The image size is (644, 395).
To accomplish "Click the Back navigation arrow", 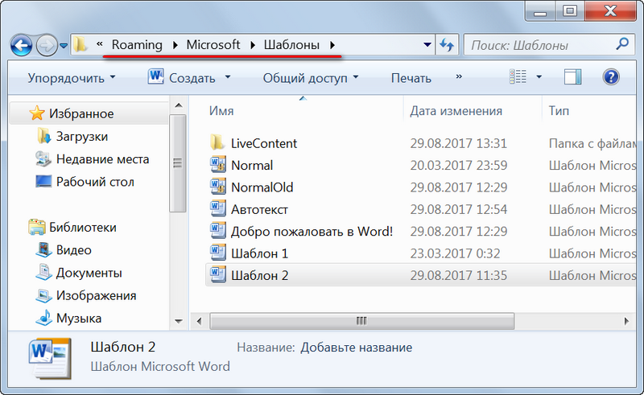I will click(x=22, y=45).
